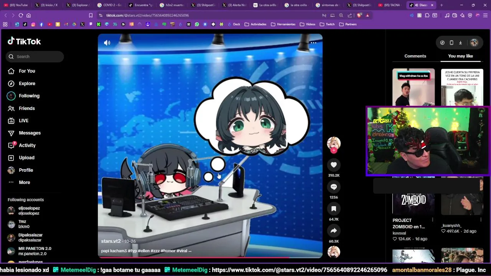The height and width of the screenshot is (276, 491).
Task: Expand the Videos bookmark folder
Action: point(308,24)
